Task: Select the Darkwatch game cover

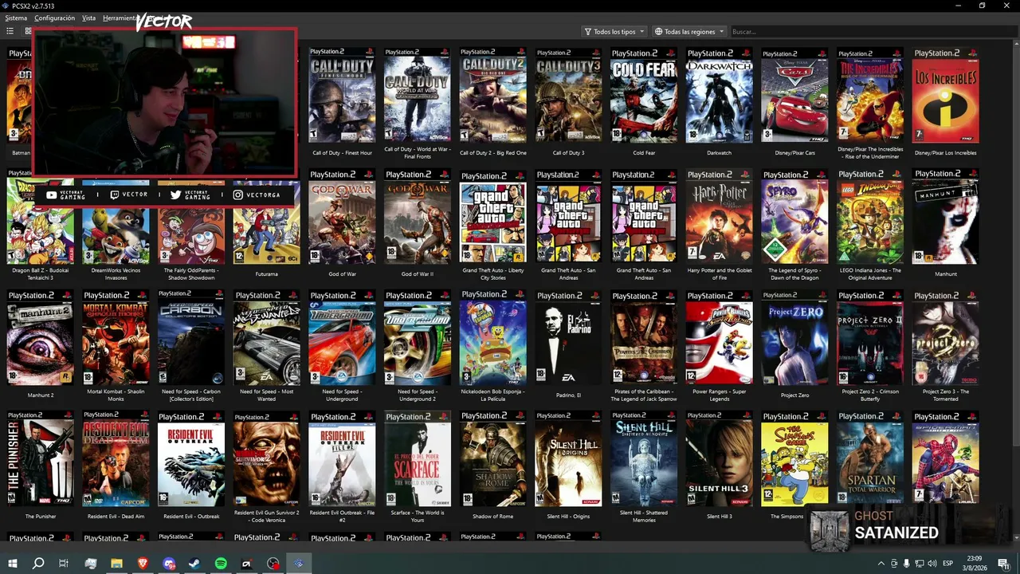Action: click(x=719, y=96)
